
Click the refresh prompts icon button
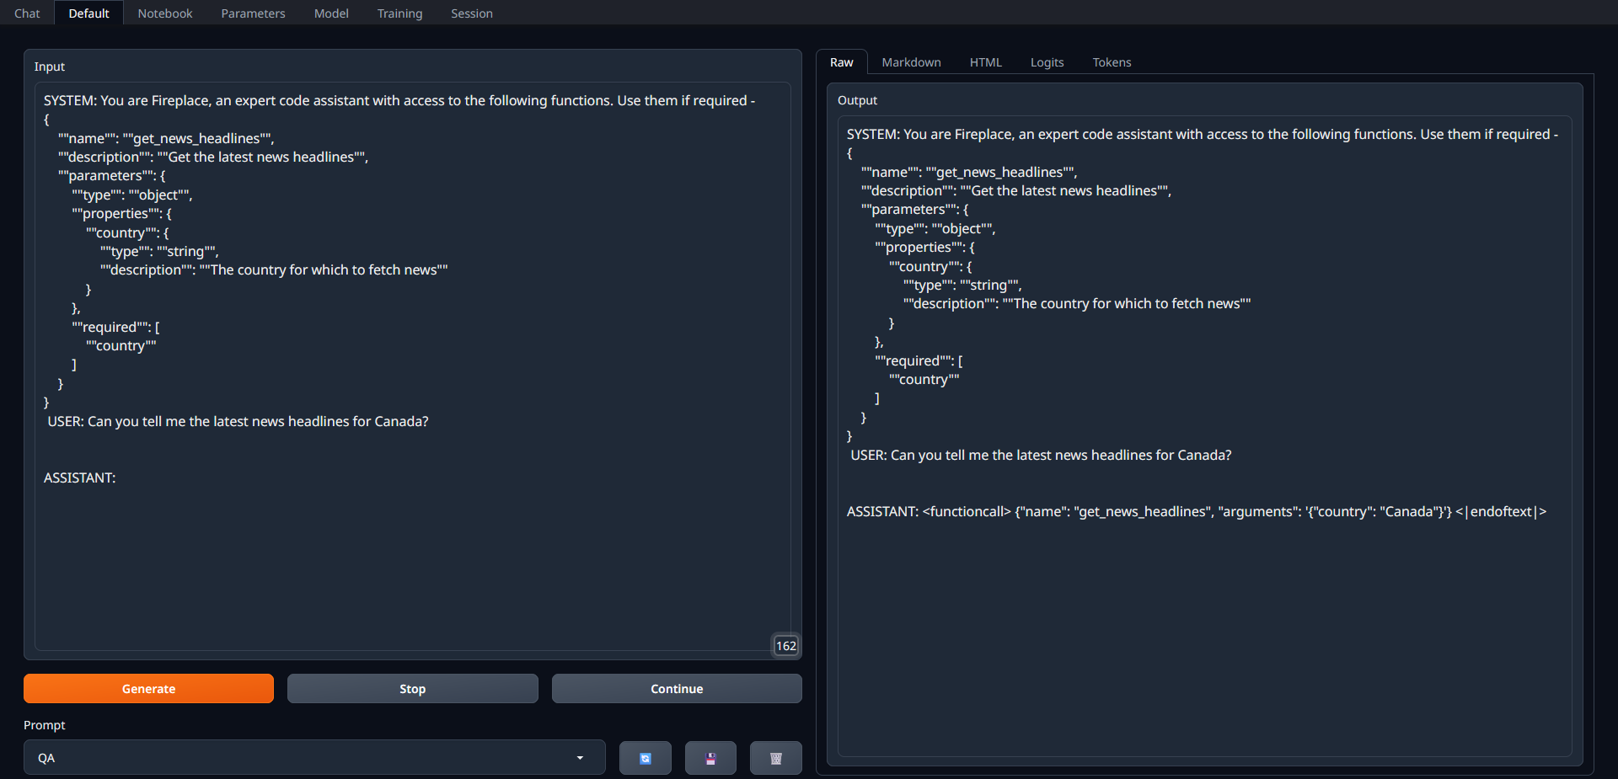click(645, 758)
